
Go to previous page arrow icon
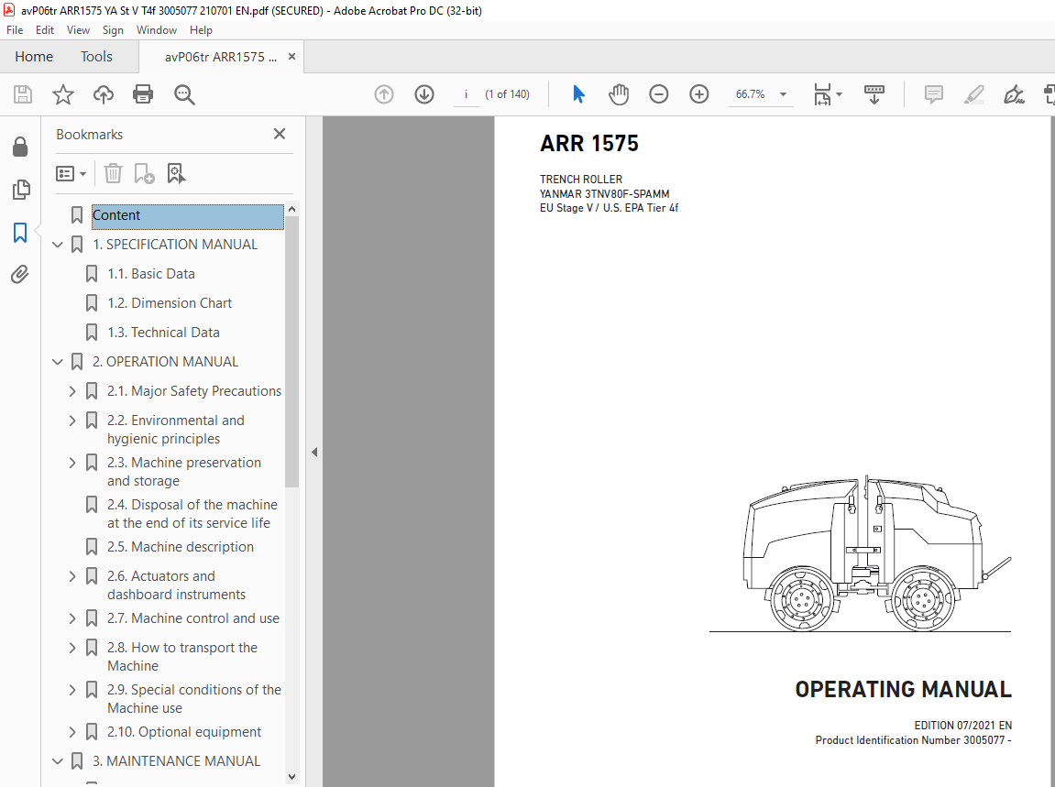click(384, 94)
